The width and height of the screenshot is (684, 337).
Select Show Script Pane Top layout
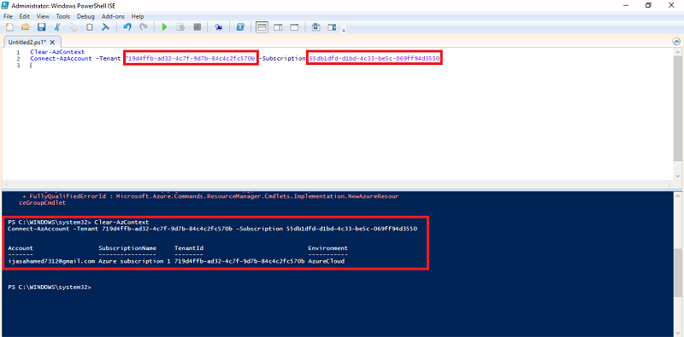click(x=262, y=27)
